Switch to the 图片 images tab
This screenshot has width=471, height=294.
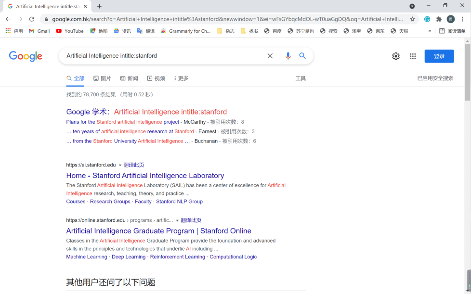point(102,78)
